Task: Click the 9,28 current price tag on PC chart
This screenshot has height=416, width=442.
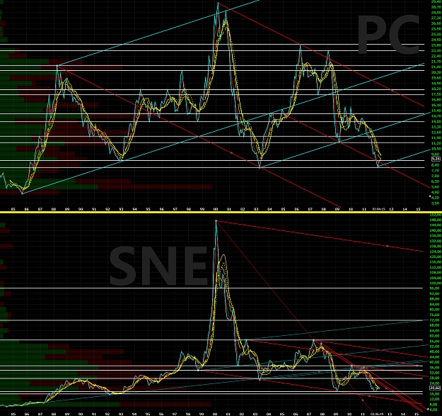Action: (x=436, y=159)
